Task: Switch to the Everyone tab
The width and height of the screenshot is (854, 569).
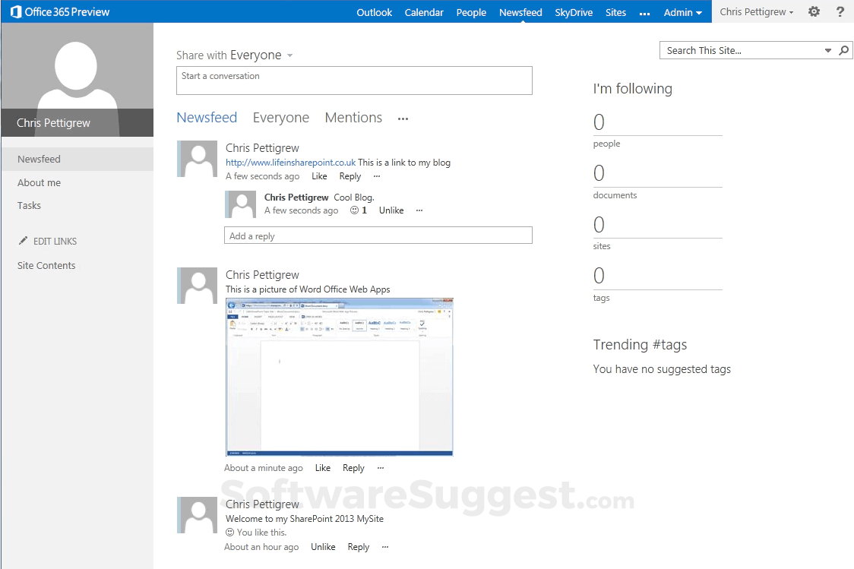Action: pos(280,118)
